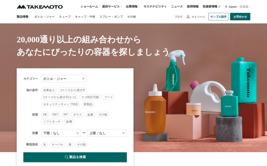The height and width of the screenshot is (166, 267).
Task: Toggle the 在庫あり filter chip
Action: tap(49, 90)
